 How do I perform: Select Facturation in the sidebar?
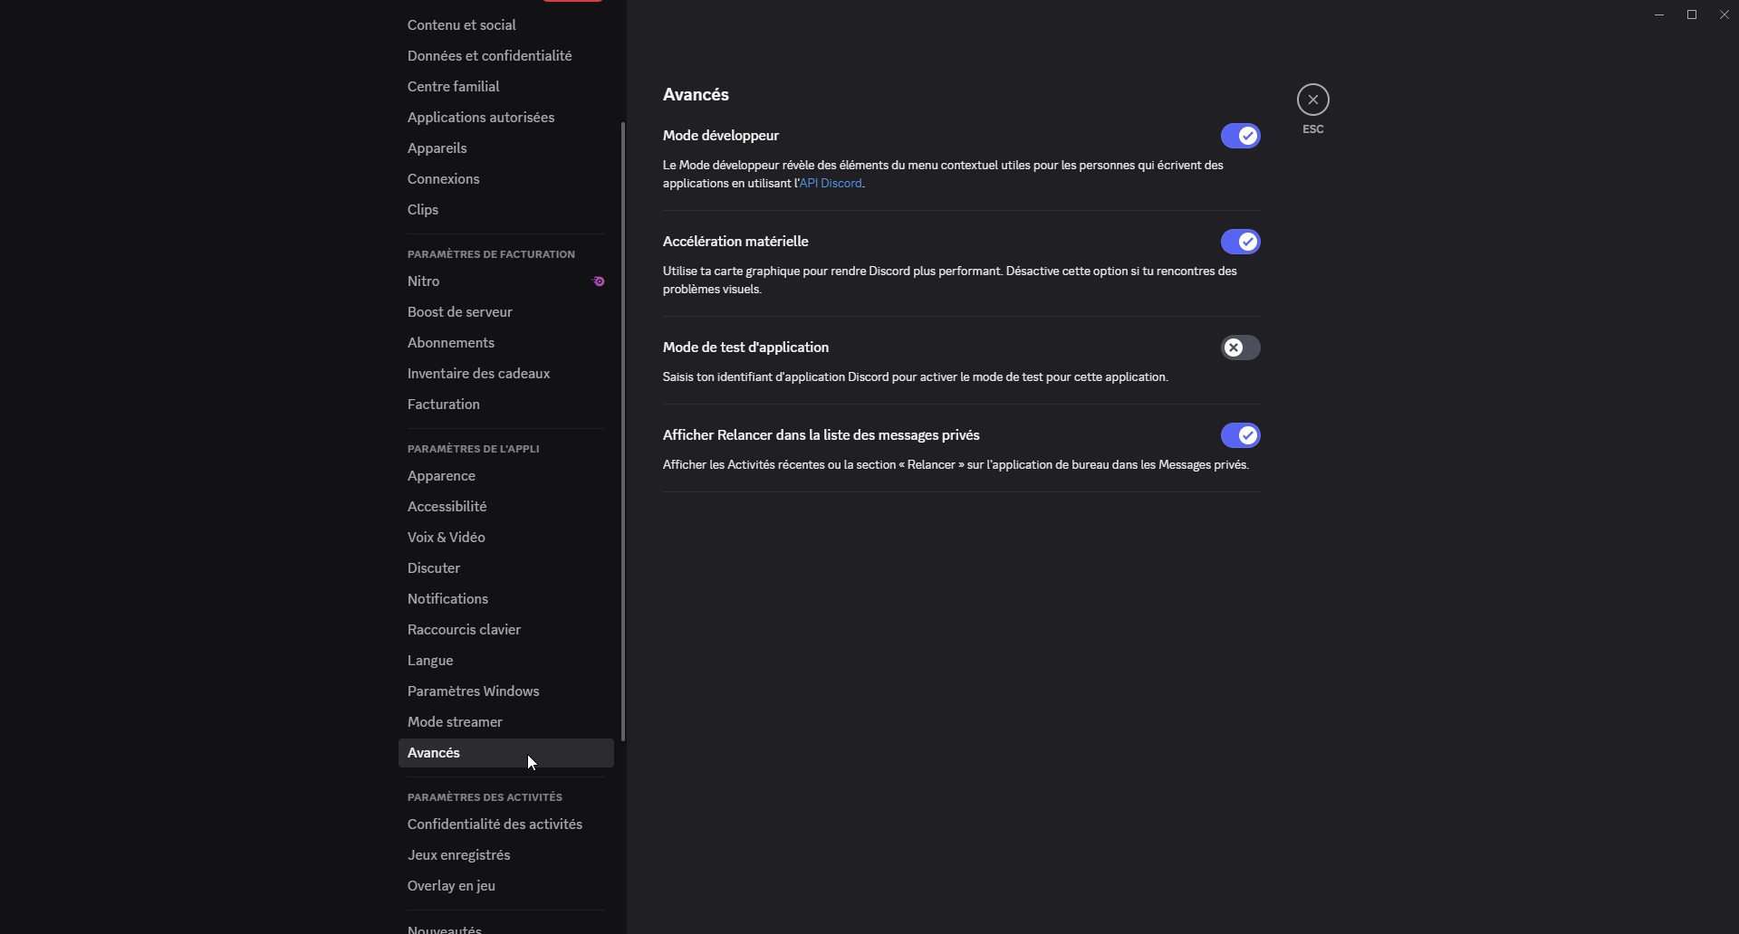pos(443,404)
